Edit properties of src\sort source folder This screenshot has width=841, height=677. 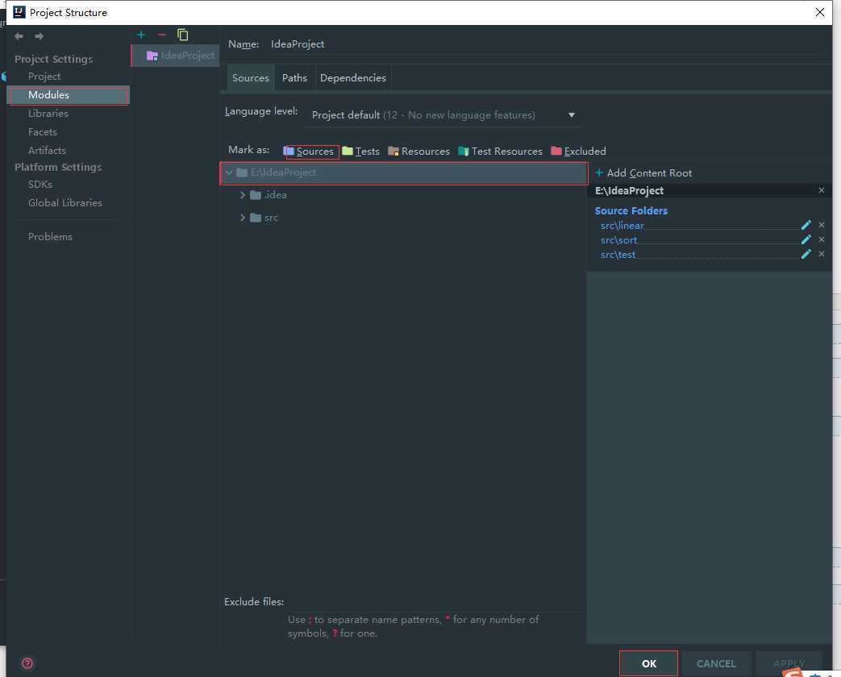click(806, 239)
